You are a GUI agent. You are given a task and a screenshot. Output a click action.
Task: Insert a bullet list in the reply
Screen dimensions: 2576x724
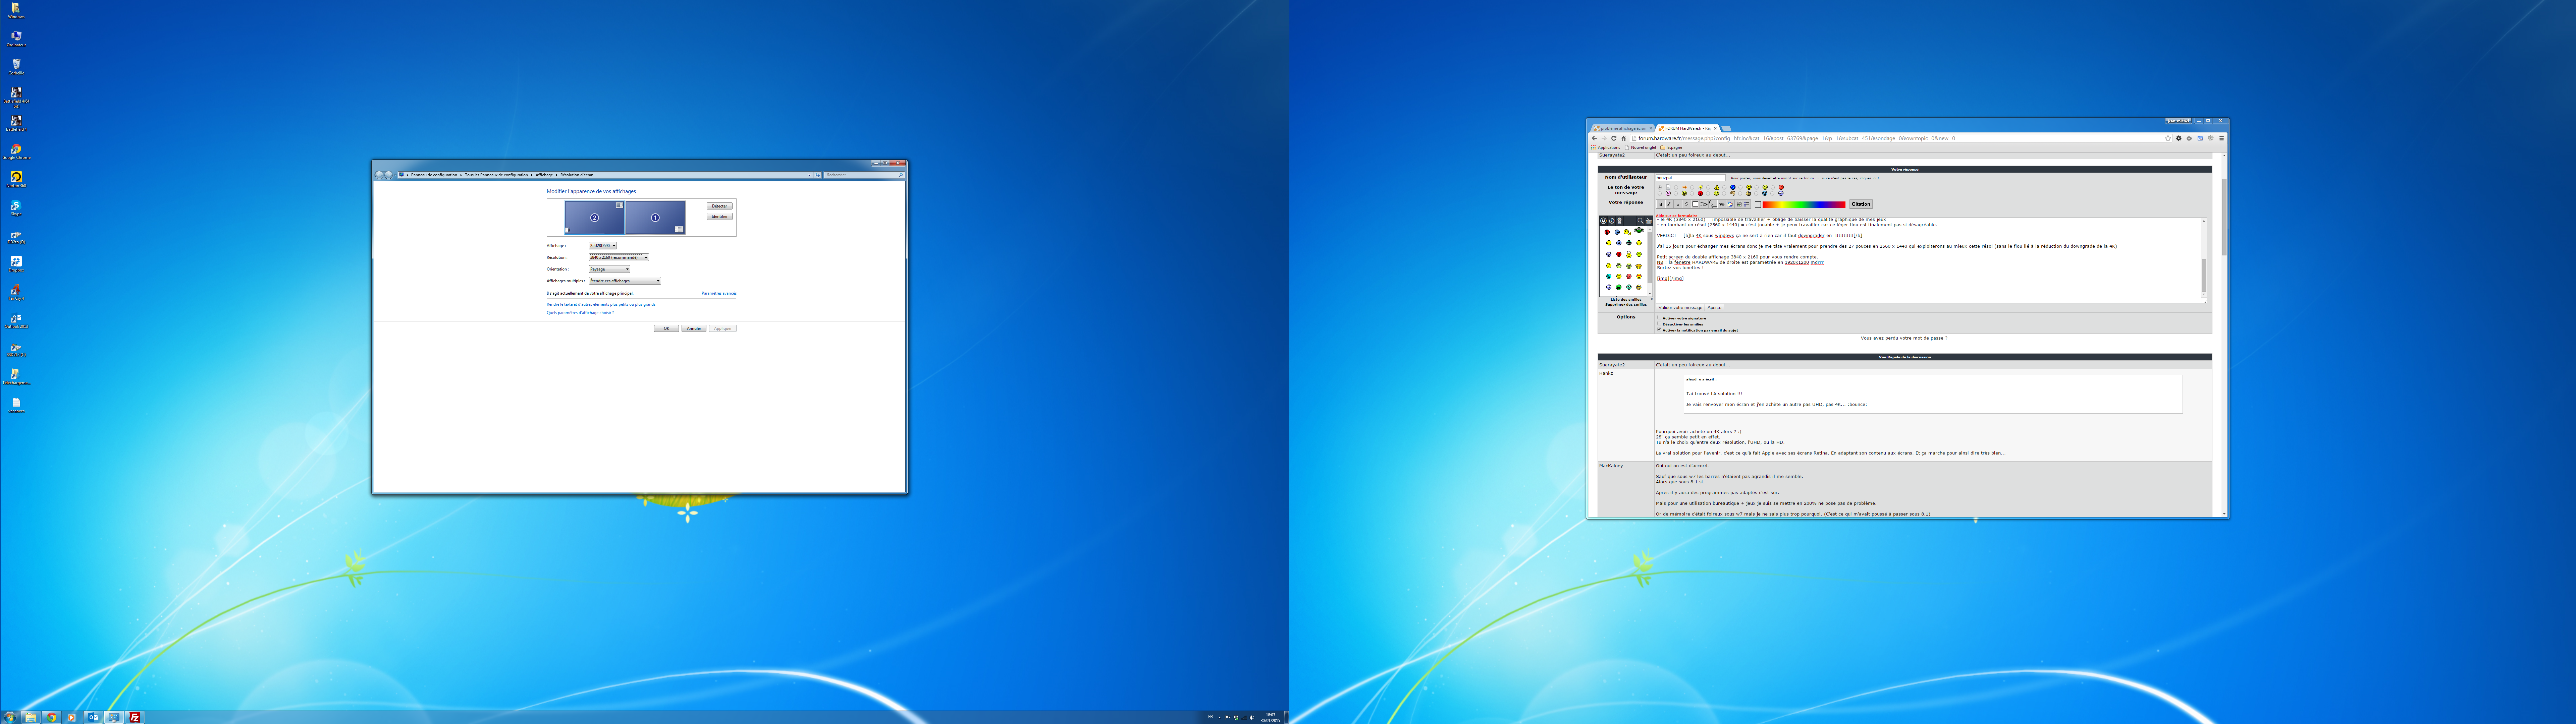click(x=1747, y=204)
